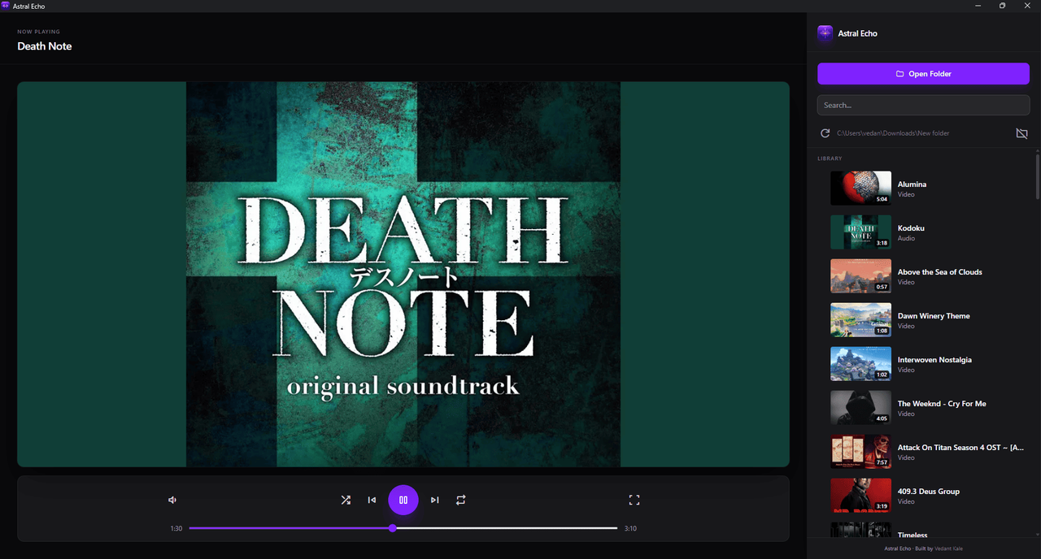Refresh the library folder
Image resolution: width=1041 pixels, height=559 pixels.
[x=825, y=133]
